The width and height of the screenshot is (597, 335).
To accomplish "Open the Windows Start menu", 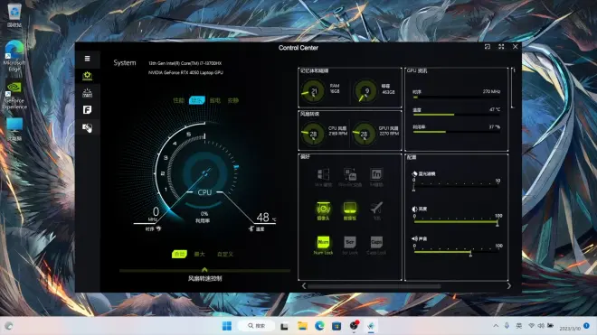I will (227, 326).
